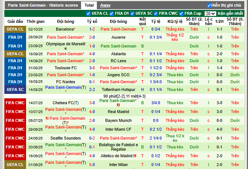The image size is (248, 169).
Task: Click the Paris Saint-Germain - Historic scores title
Action: (43, 6)
